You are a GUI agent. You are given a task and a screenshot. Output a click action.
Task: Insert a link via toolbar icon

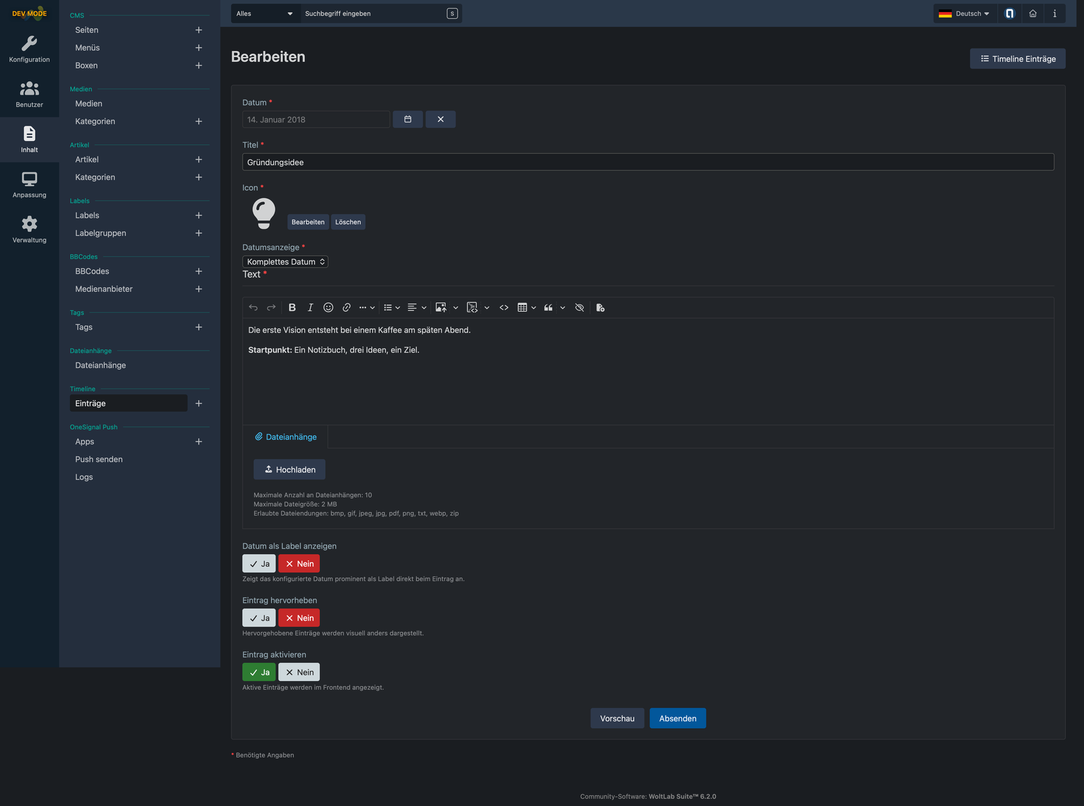(346, 308)
